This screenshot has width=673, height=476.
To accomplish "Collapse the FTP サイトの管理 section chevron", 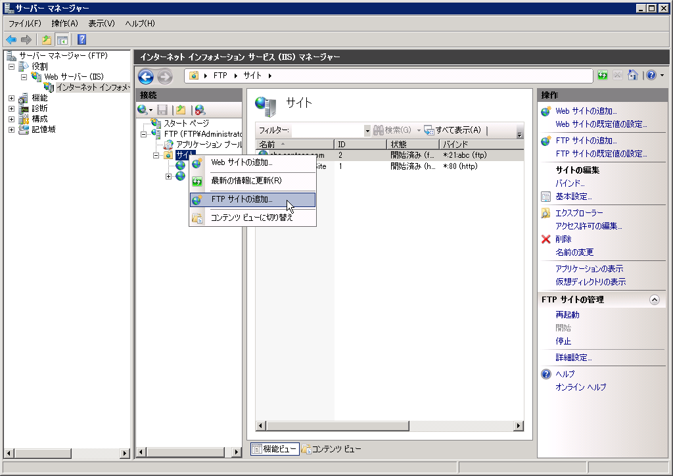I will [x=654, y=300].
